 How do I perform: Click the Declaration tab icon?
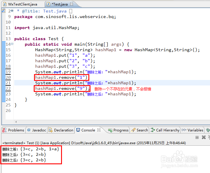tap(51, 130)
